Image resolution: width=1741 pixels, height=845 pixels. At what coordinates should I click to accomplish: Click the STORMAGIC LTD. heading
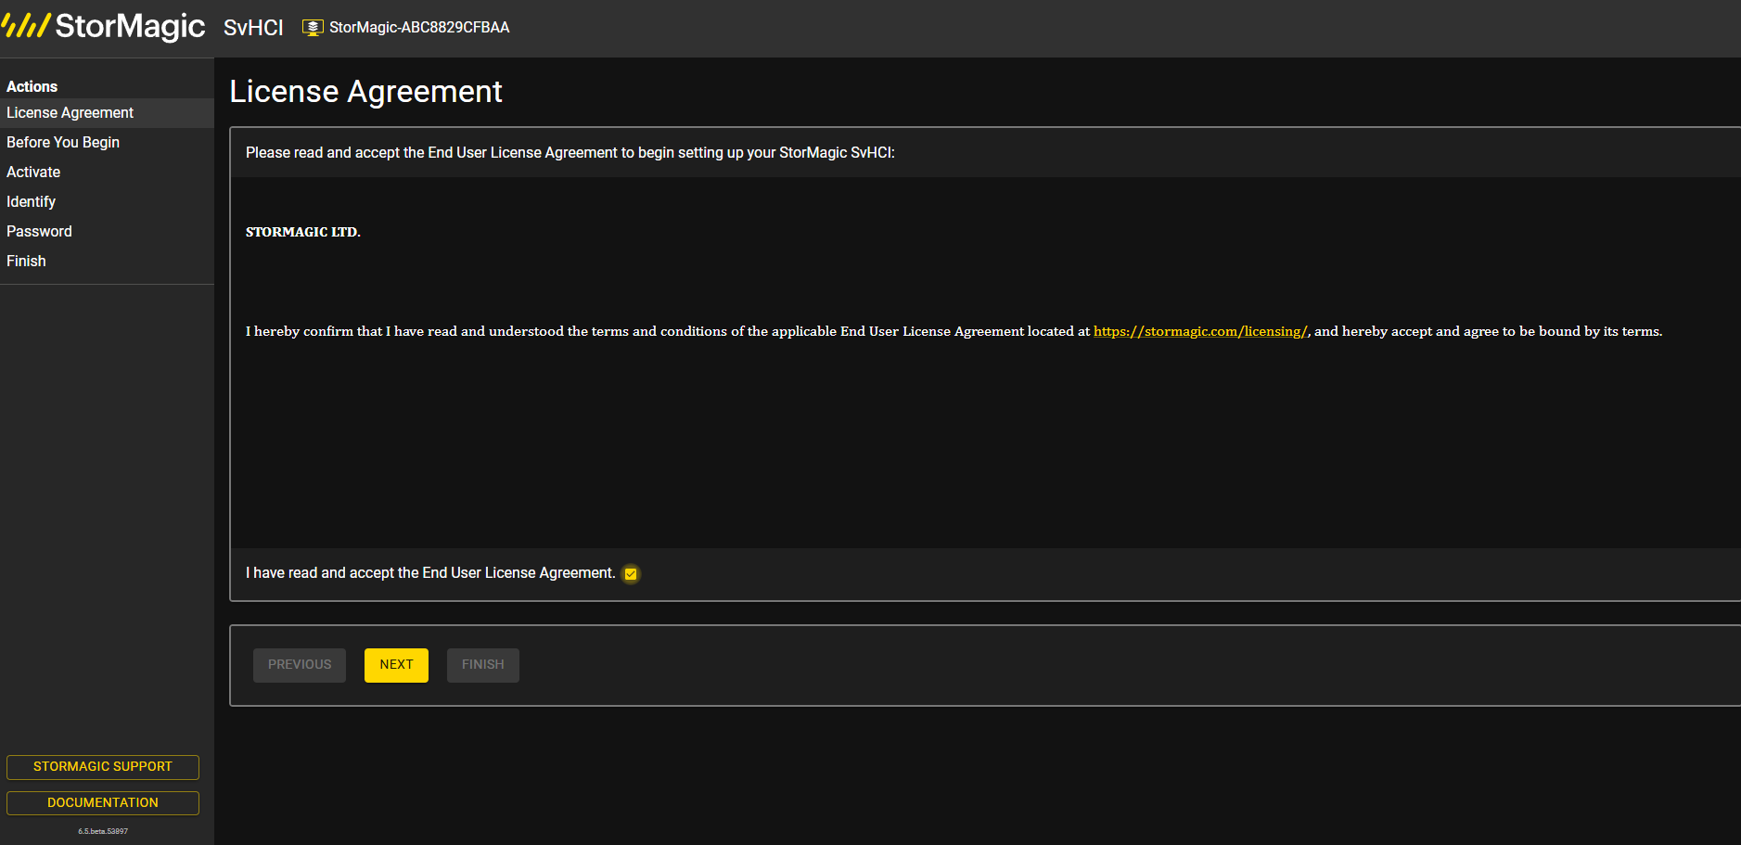(303, 232)
